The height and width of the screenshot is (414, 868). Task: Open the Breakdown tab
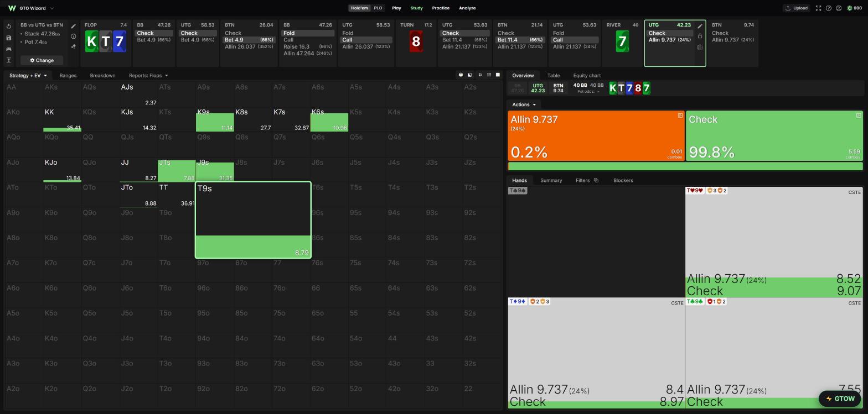(102, 75)
